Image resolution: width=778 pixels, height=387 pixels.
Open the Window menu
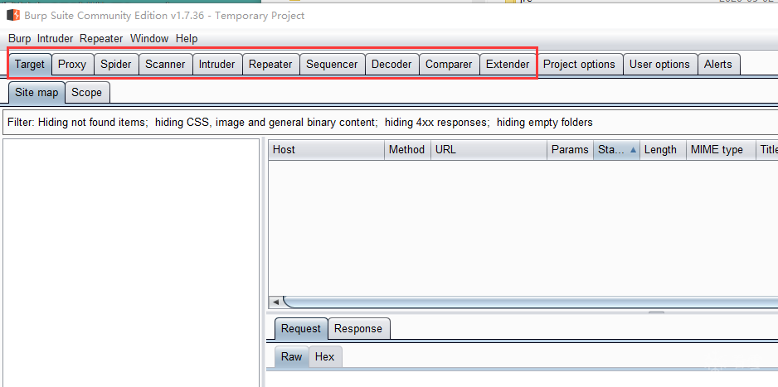coord(149,38)
